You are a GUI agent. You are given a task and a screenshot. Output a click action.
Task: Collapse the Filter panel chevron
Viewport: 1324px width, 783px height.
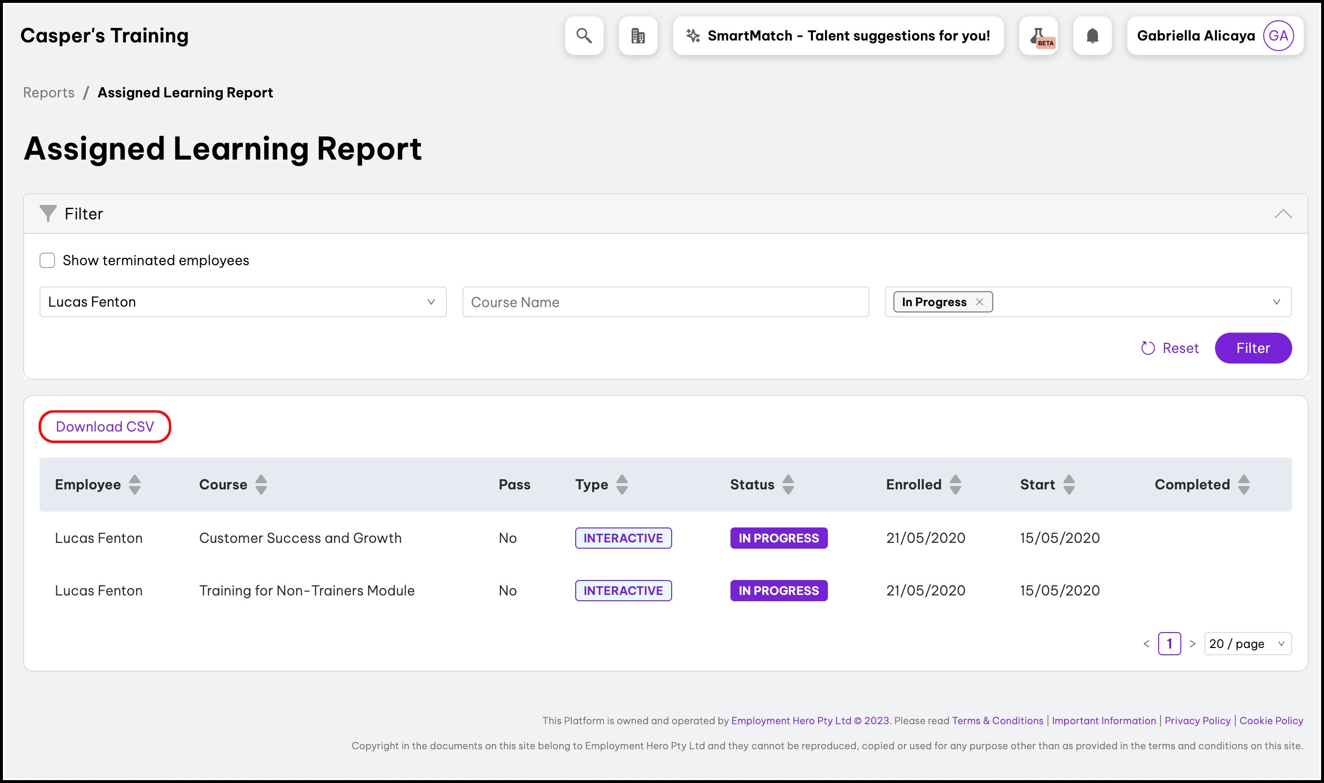(1283, 214)
